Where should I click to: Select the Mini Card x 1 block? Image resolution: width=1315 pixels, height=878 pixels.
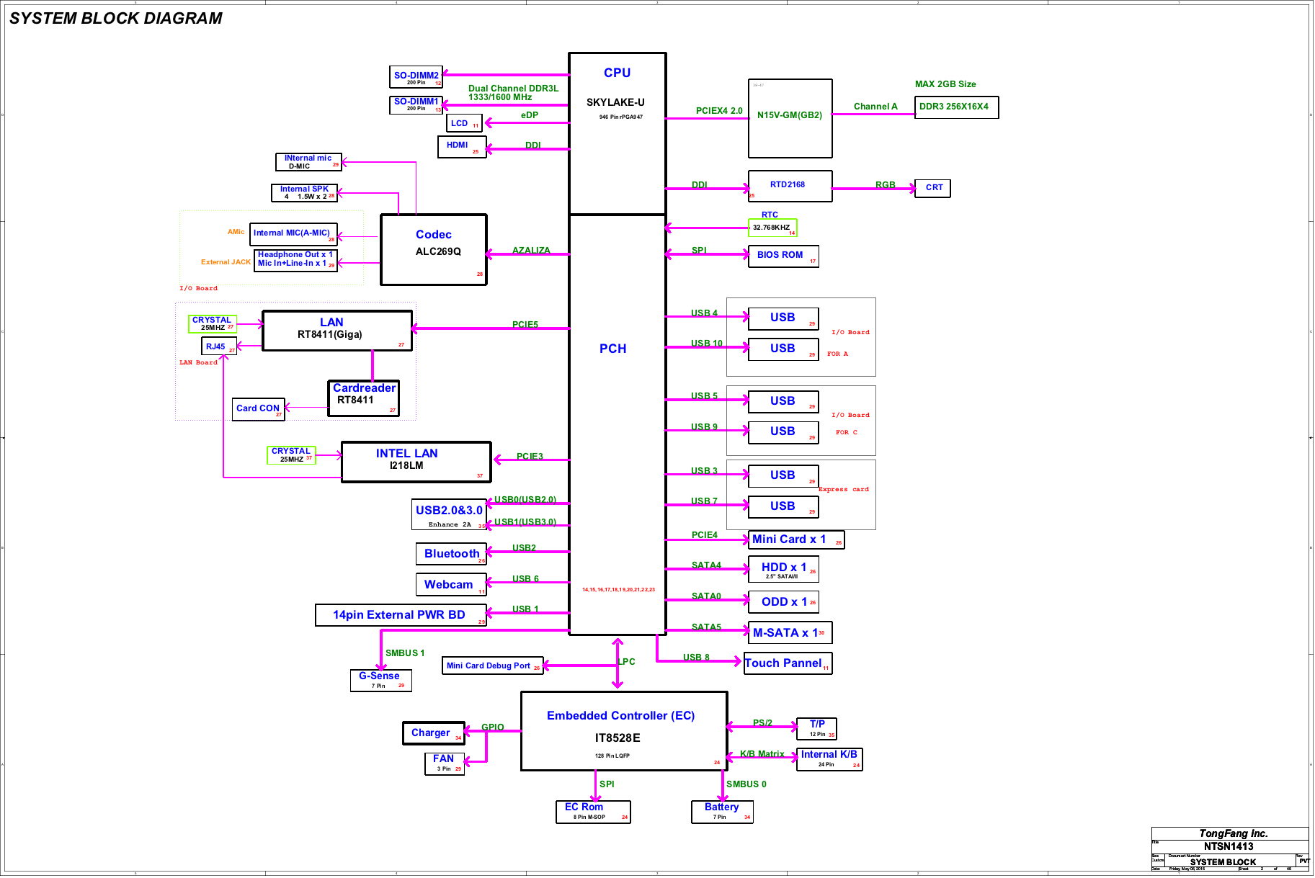[x=796, y=540]
